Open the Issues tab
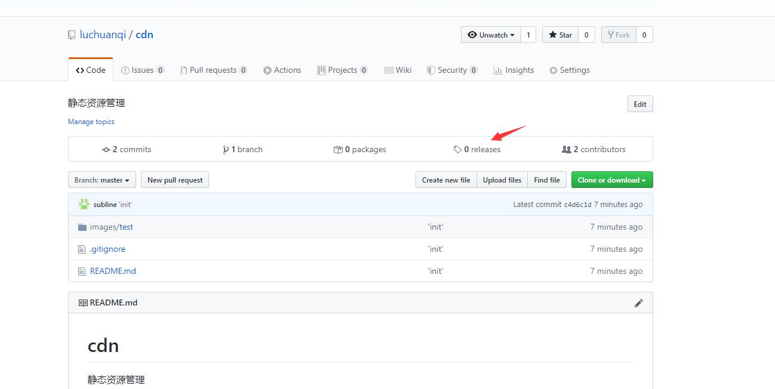 pos(143,70)
